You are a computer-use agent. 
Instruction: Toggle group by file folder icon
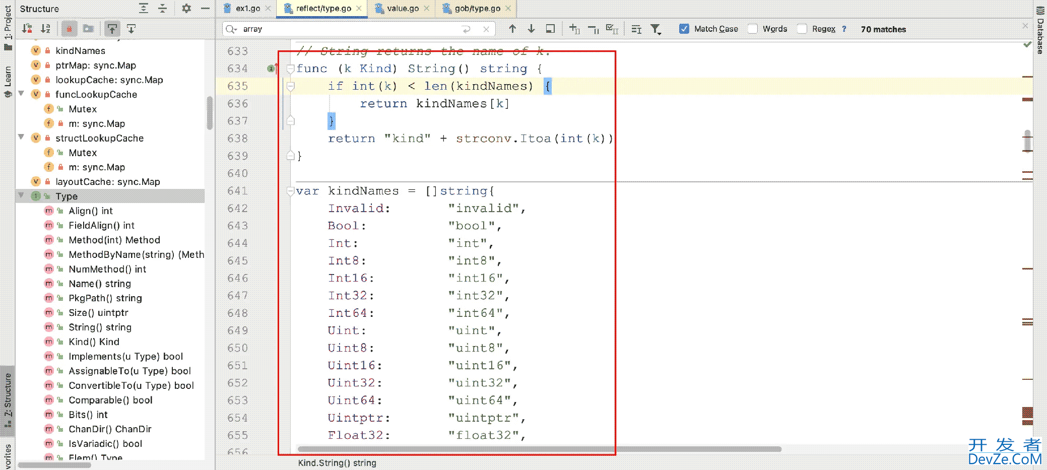tap(88, 29)
